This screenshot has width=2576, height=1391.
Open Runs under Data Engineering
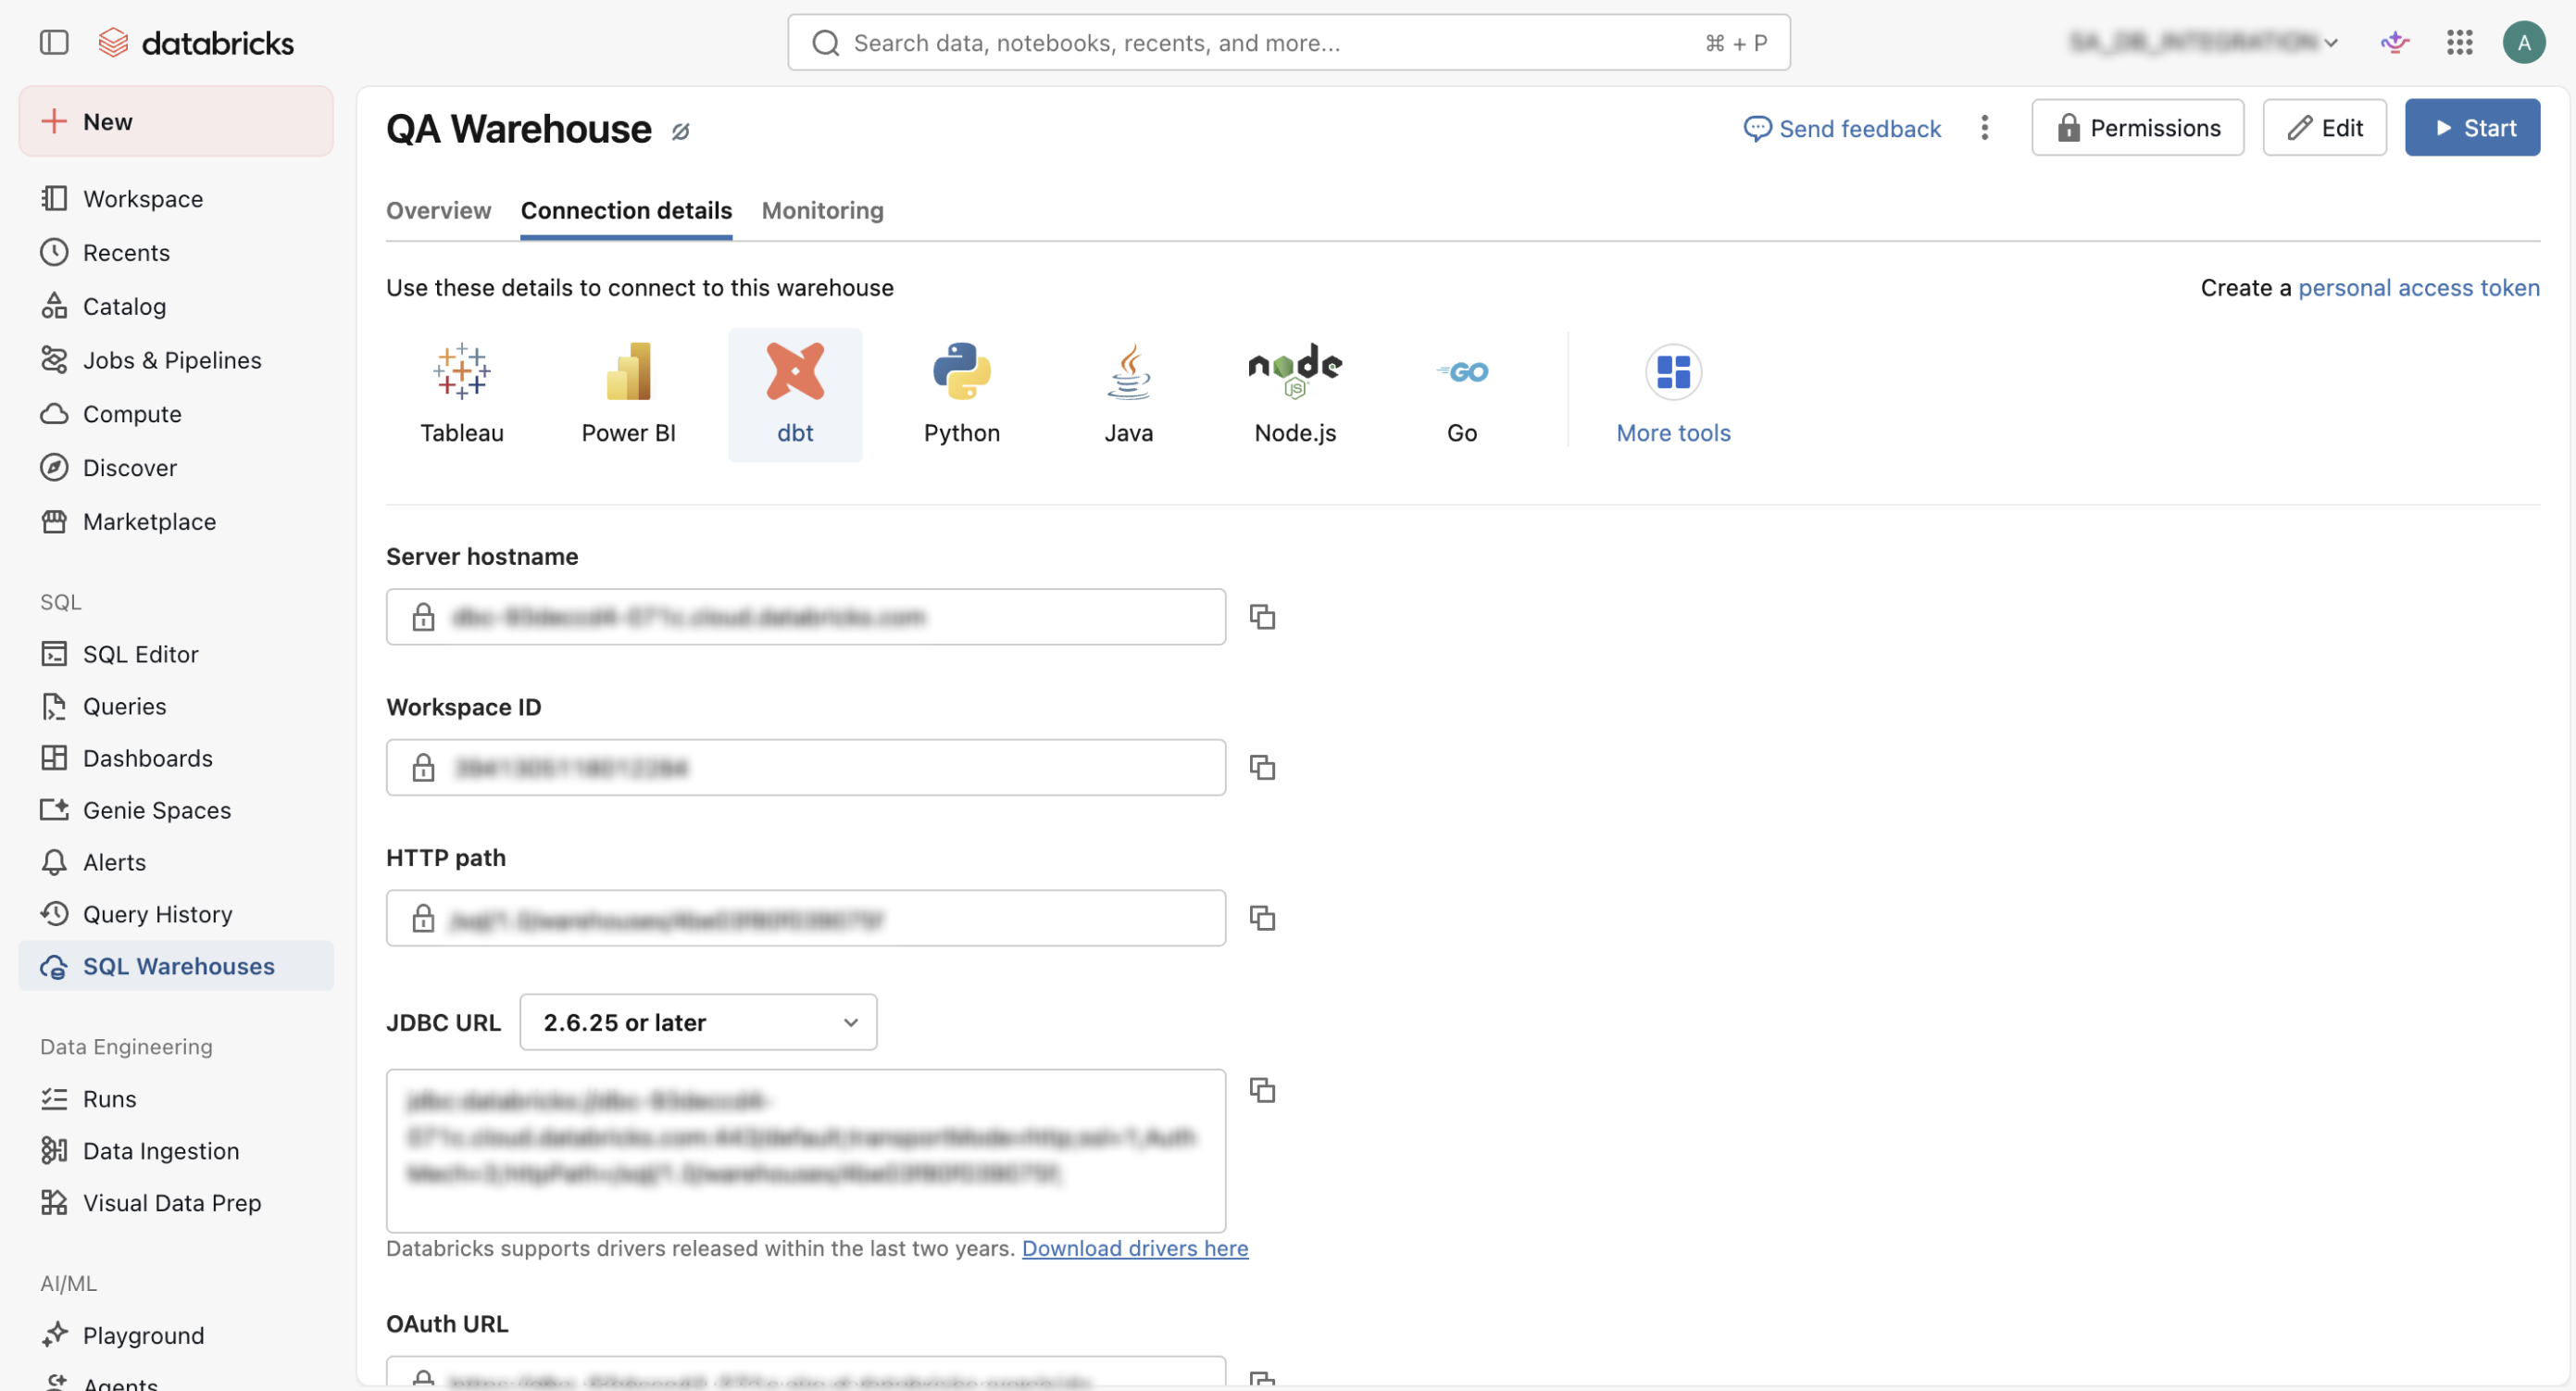point(176,1099)
